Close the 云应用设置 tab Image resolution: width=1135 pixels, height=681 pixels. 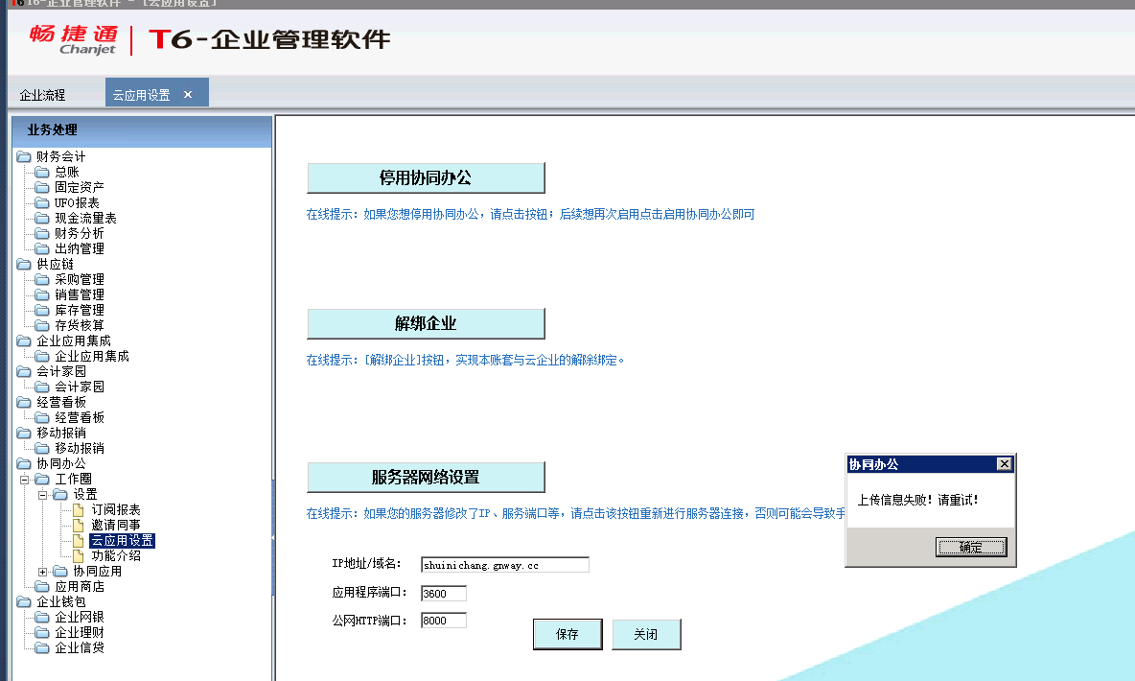click(x=188, y=95)
